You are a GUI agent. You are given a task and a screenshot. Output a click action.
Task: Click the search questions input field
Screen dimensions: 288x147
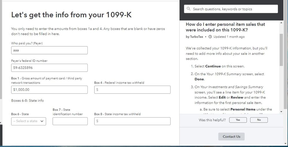coord(231,9)
